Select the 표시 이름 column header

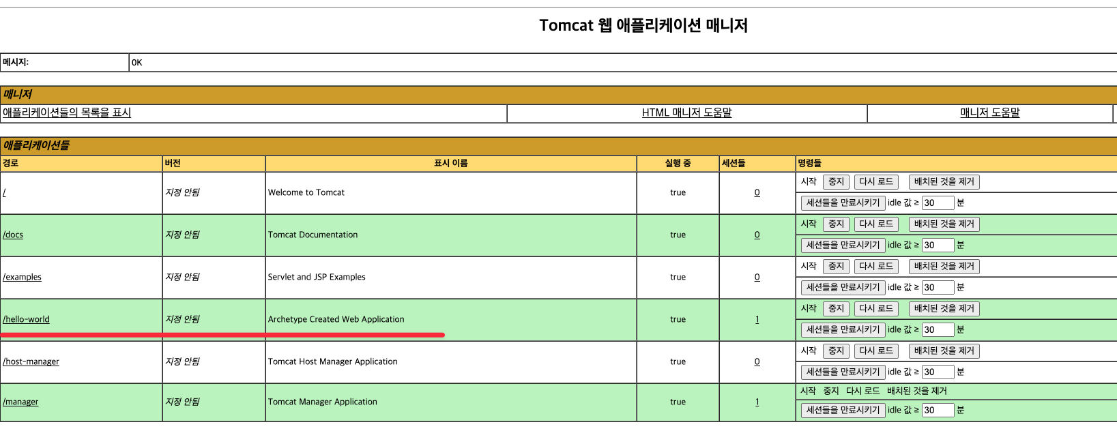451,164
